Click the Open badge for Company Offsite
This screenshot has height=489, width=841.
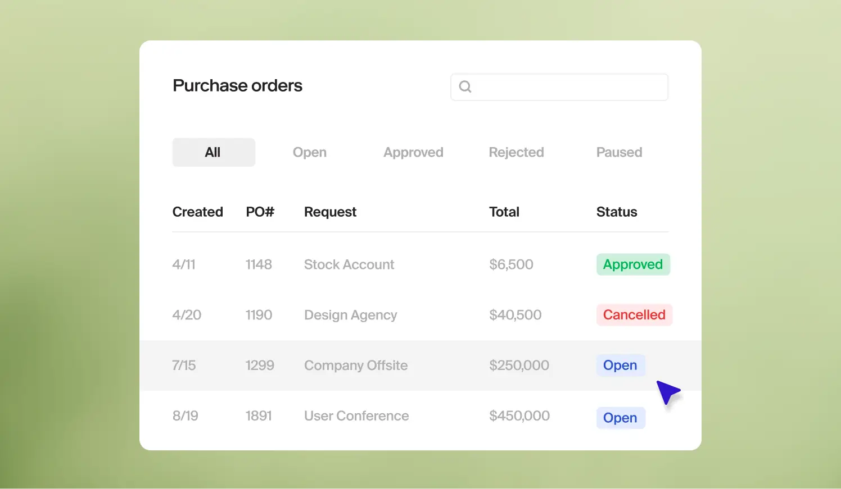621,365
